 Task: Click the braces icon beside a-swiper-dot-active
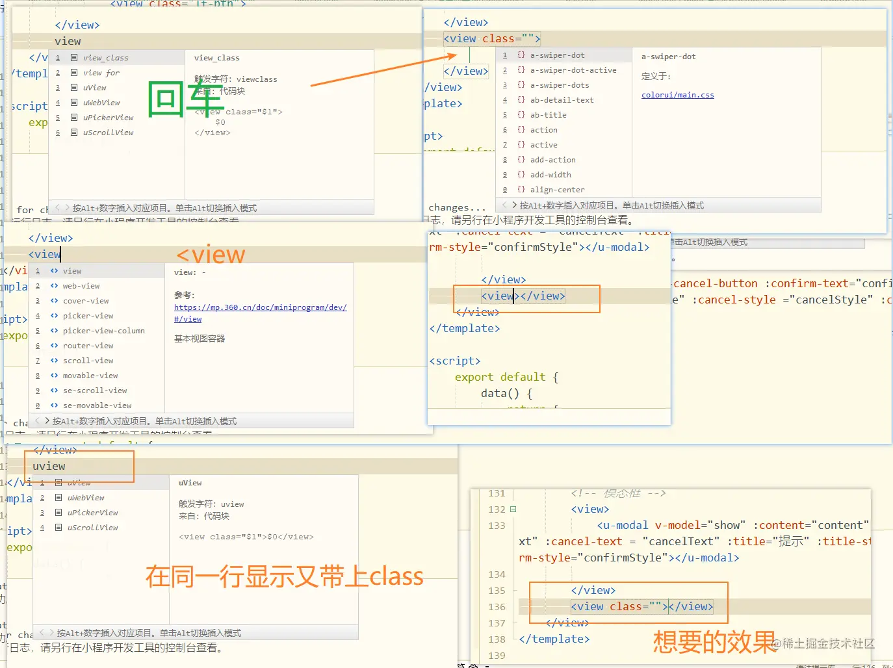pyautogui.click(x=521, y=70)
